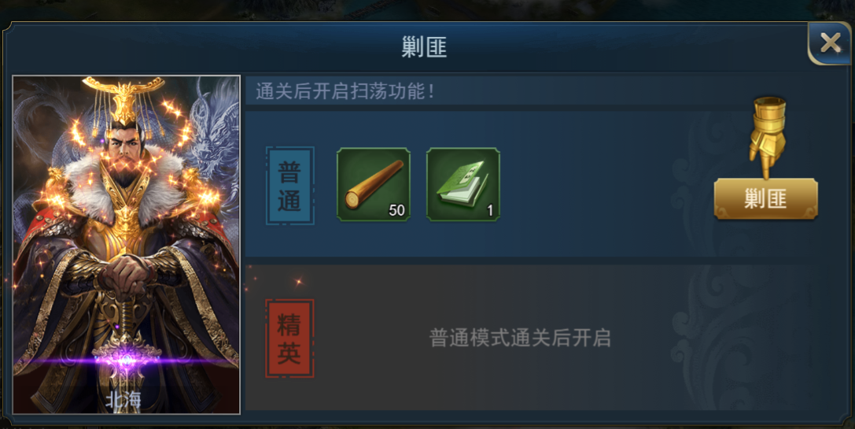
Task: Click the 北海 label under the portrait
Action: (123, 401)
